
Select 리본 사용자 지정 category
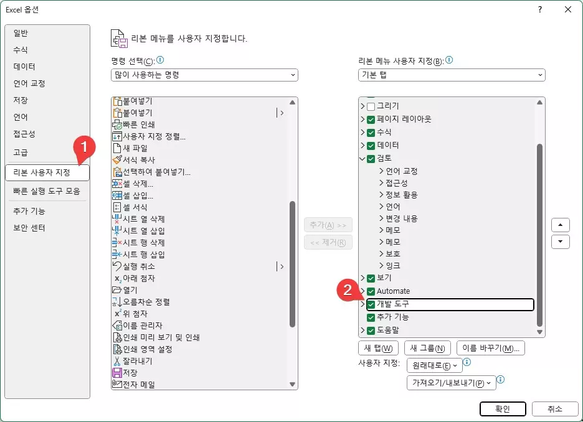tap(47, 173)
